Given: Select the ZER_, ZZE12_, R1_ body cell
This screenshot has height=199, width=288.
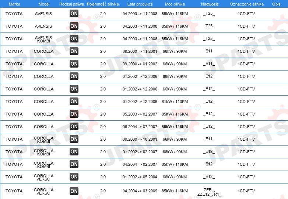Looking at the screenshot, I should (209, 192).
